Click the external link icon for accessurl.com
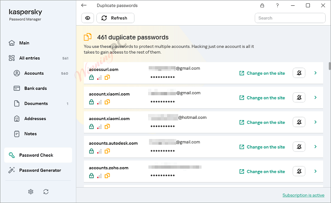The height and width of the screenshot is (203, 331). (x=242, y=73)
